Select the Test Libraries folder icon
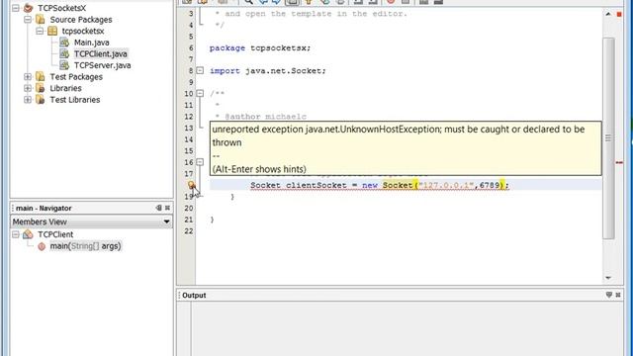Screen dimensions: 633x356 [40, 99]
